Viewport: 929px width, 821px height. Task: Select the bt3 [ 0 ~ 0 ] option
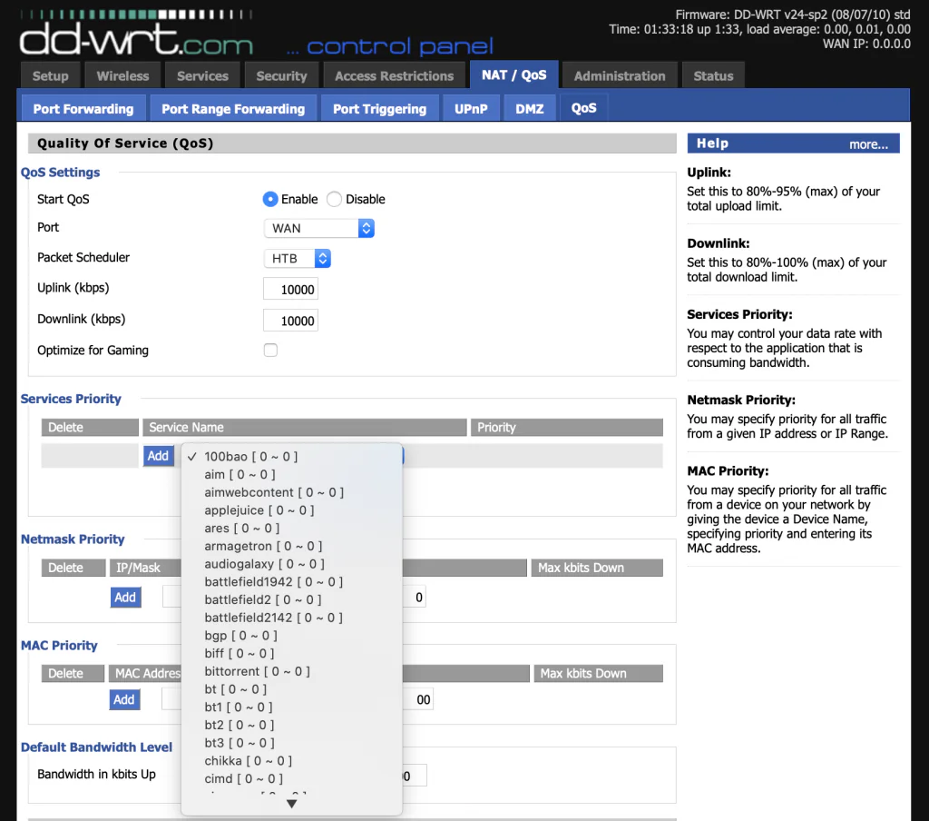291,743
